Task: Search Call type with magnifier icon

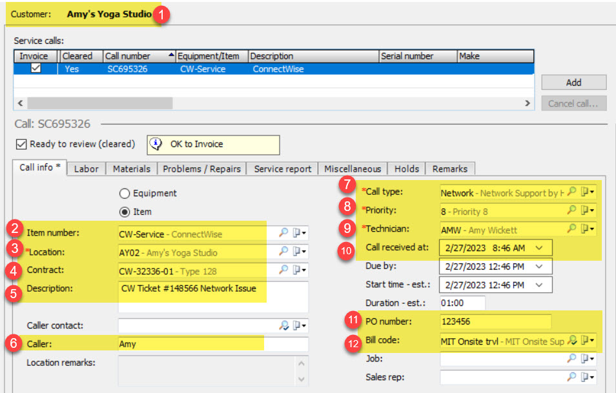Action: coord(571,191)
